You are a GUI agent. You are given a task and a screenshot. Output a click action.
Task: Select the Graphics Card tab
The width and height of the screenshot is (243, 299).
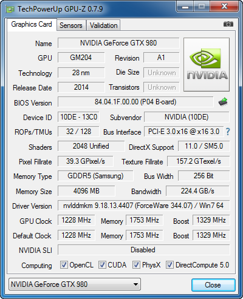coord(32,24)
